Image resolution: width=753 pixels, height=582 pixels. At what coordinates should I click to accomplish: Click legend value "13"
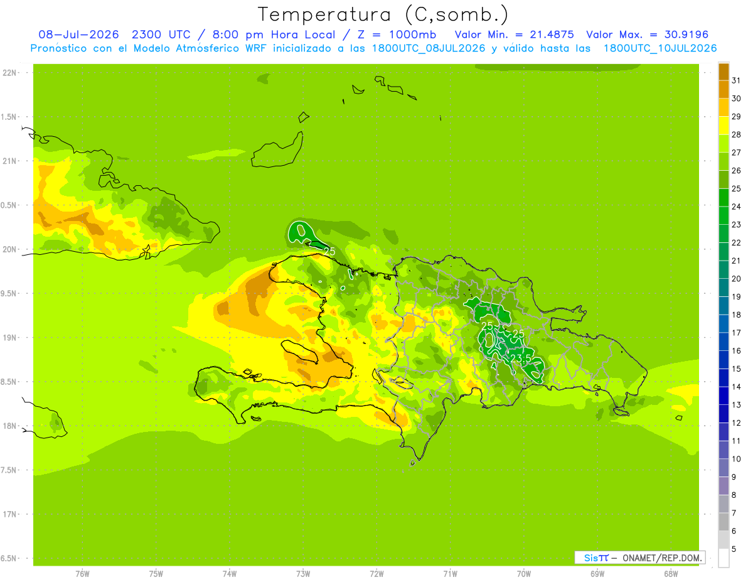click(736, 404)
